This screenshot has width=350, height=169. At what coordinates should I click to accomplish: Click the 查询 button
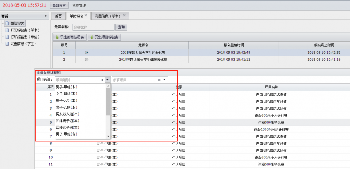[x=122, y=27]
